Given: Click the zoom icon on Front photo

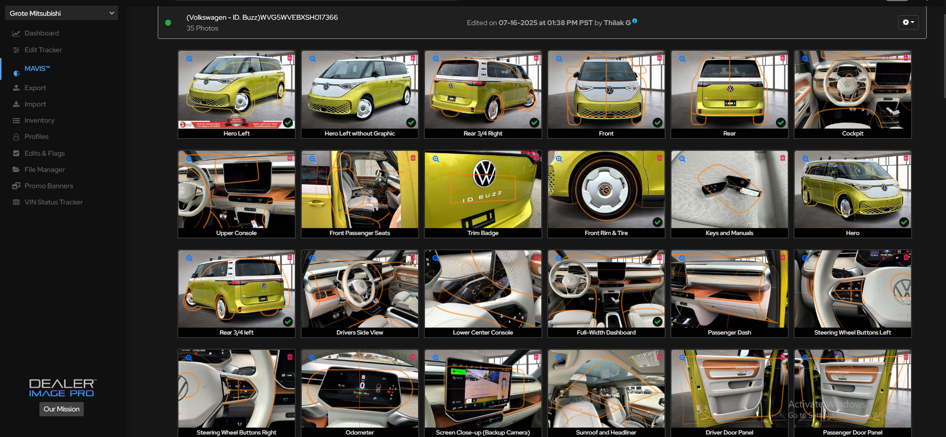Looking at the screenshot, I should (x=559, y=59).
